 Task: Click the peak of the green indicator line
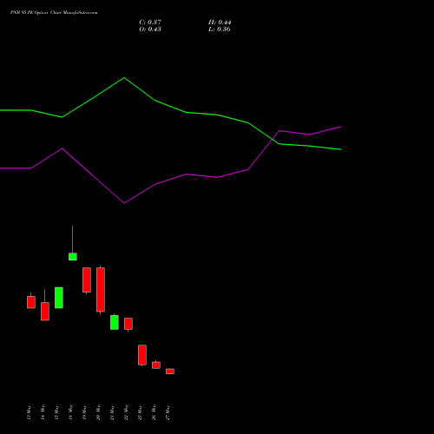pyautogui.click(x=124, y=77)
